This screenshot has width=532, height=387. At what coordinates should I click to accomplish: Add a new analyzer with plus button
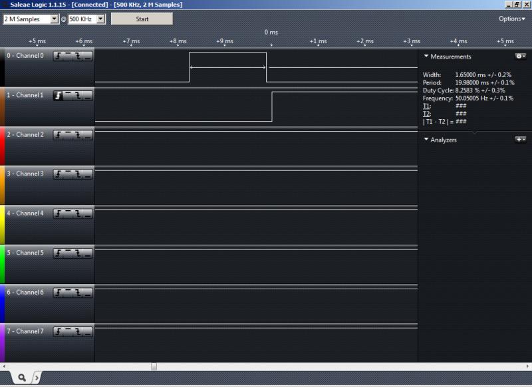coord(520,140)
